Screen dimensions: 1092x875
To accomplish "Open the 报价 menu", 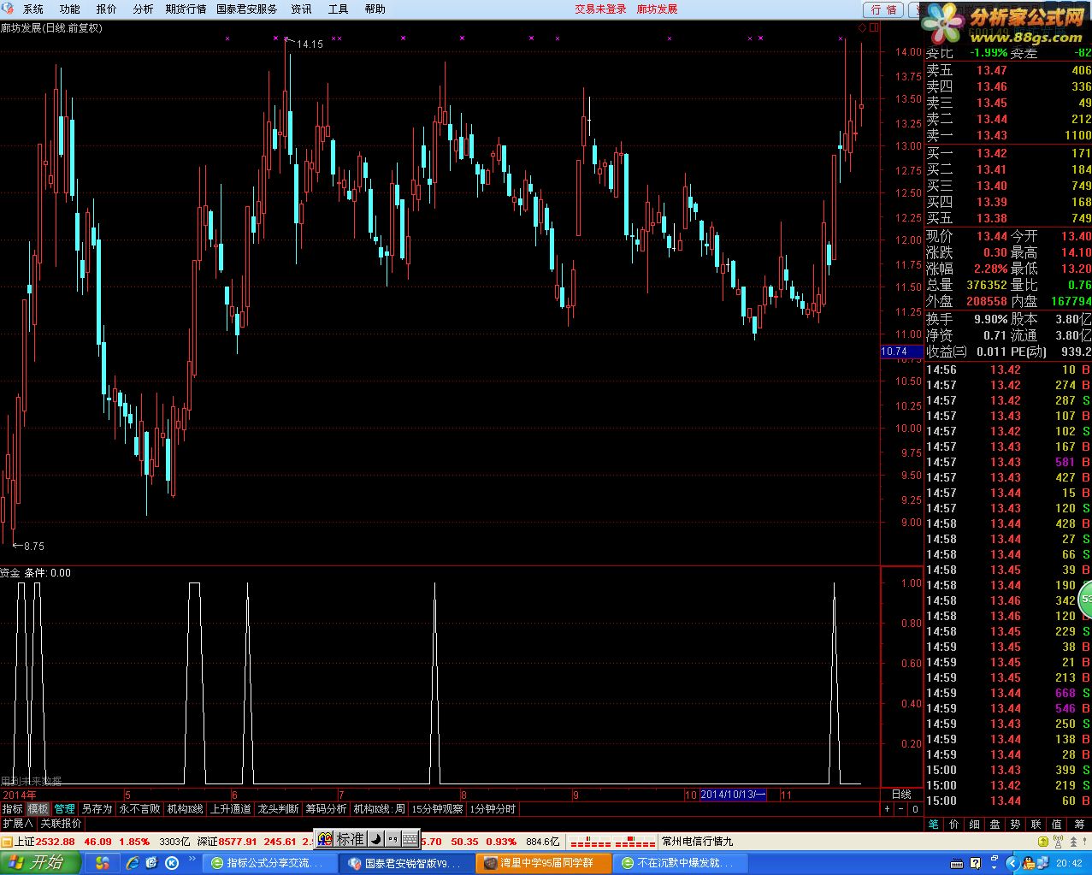I will (106, 9).
